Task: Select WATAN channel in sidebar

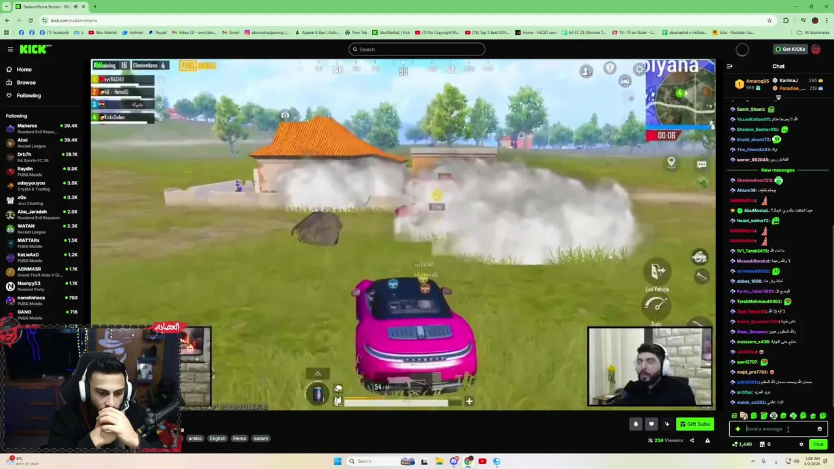Action: coord(42,229)
